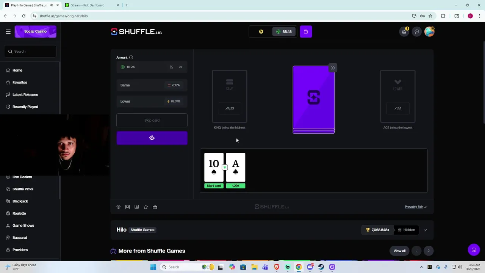Open Roulette category
Screen dimensions: 485x273
pyautogui.click(x=19, y=213)
